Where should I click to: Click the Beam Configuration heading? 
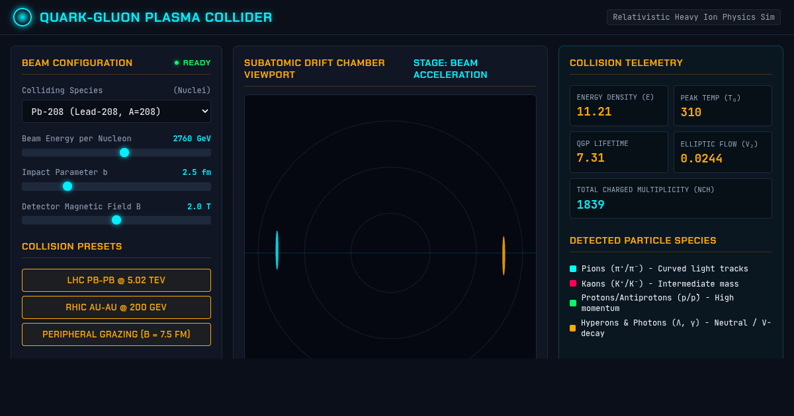77,63
